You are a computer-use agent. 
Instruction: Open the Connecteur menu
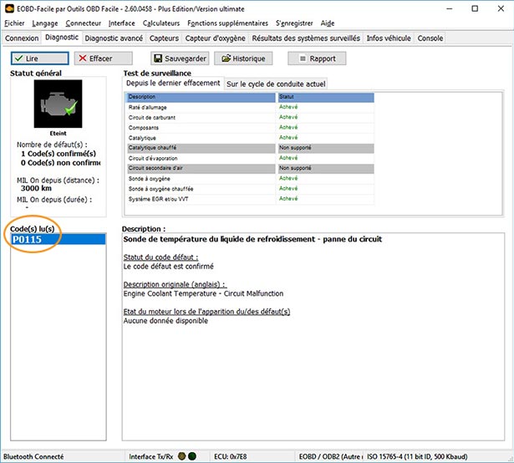click(x=84, y=23)
